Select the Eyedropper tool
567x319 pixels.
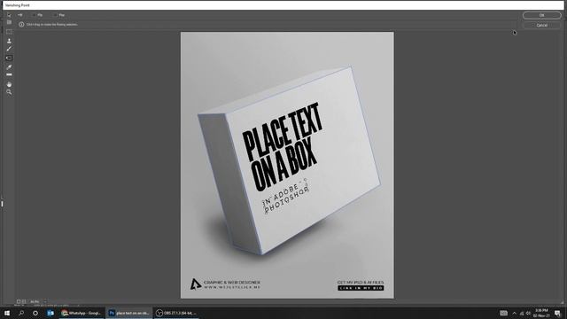click(9, 67)
